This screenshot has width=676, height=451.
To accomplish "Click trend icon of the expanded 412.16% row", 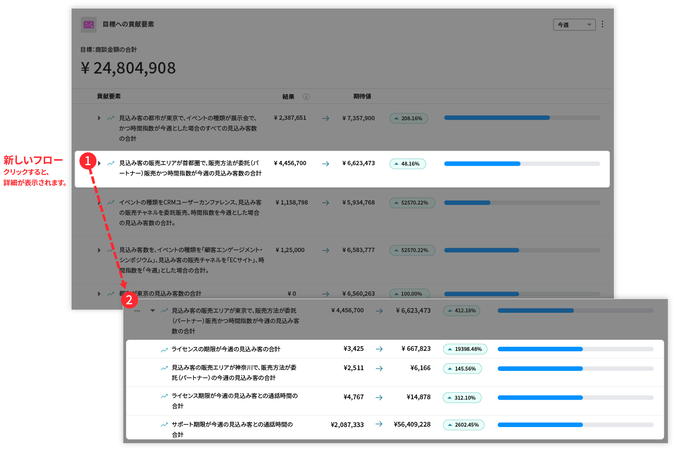I will (164, 311).
